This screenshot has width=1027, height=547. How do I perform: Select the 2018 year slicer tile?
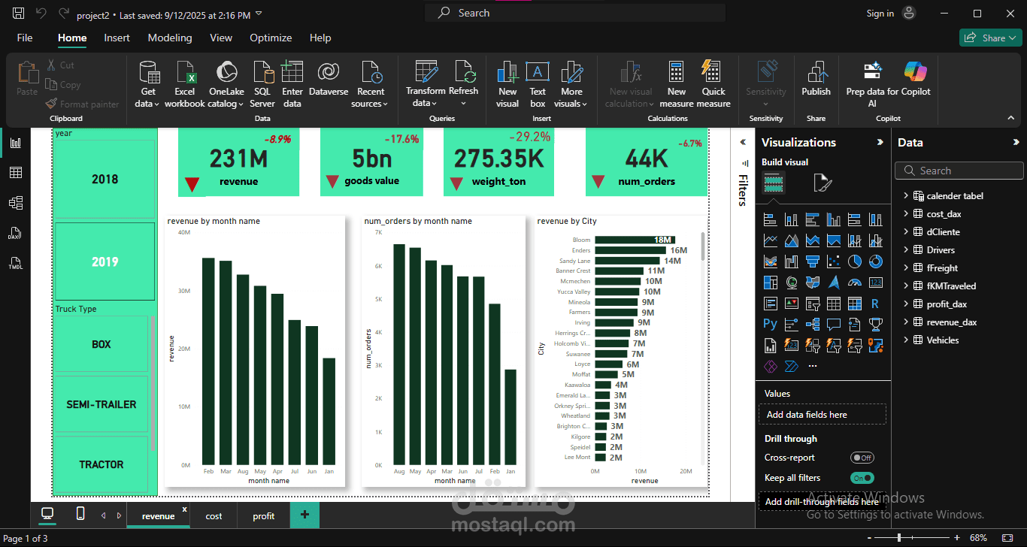tap(105, 179)
